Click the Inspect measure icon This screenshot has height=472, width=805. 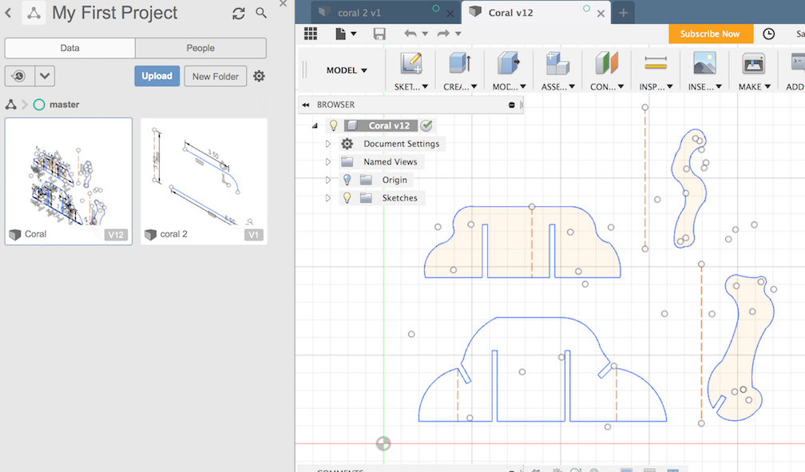click(655, 64)
